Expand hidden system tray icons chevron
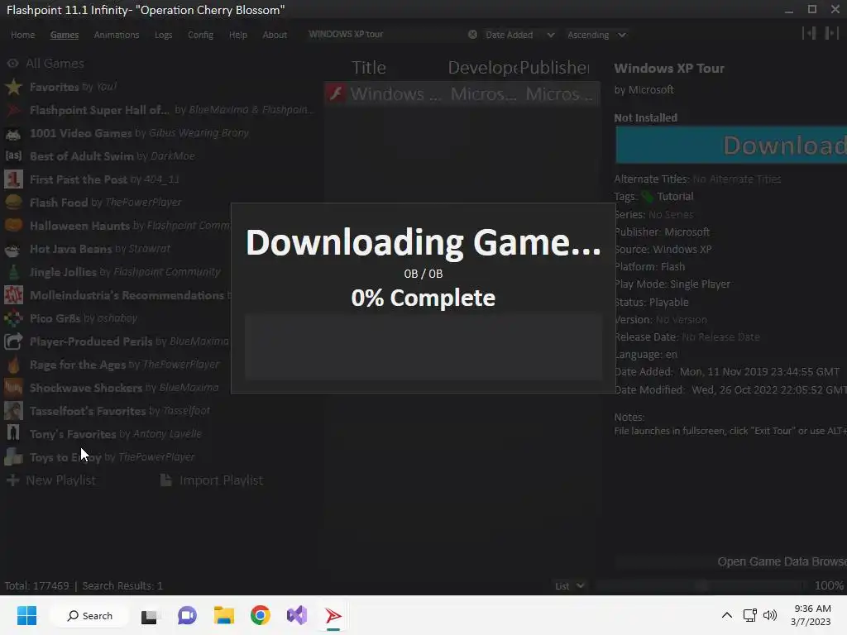The image size is (847, 635). [727, 615]
